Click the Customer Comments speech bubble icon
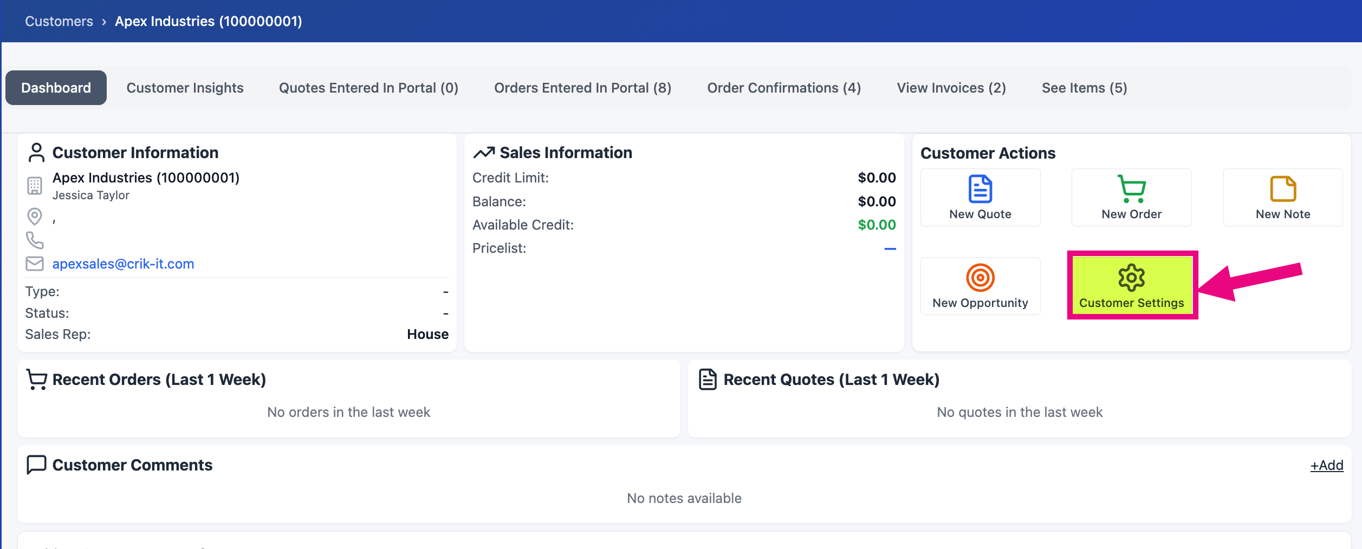 pyautogui.click(x=36, y=465)
